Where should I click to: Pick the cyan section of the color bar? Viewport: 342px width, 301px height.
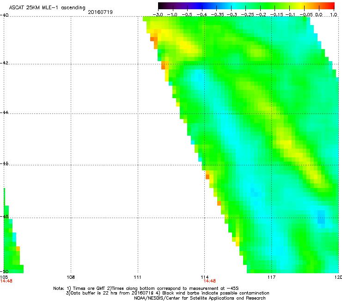[x=233, y=6]
